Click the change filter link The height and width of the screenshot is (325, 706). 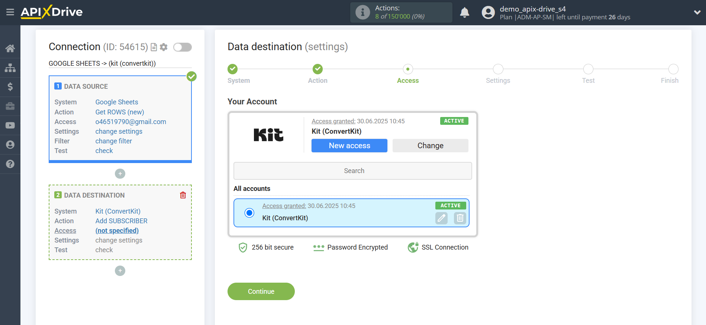(114, 141)
